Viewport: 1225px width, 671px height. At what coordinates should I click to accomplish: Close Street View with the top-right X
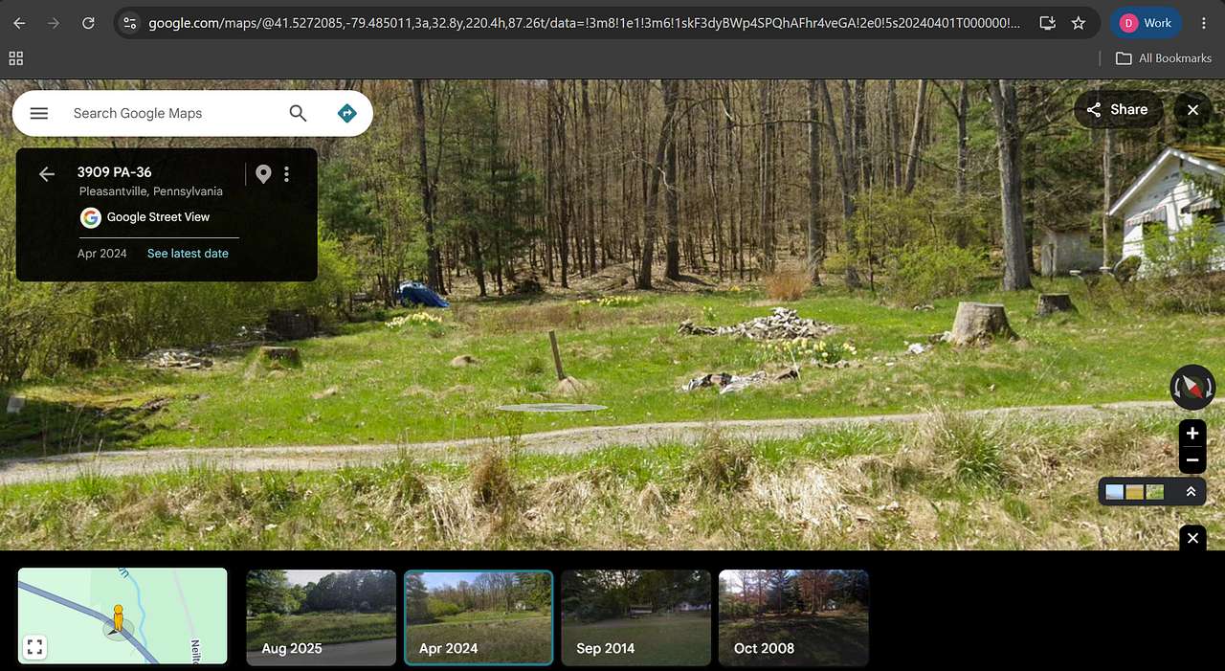[x=1192, y=110]
